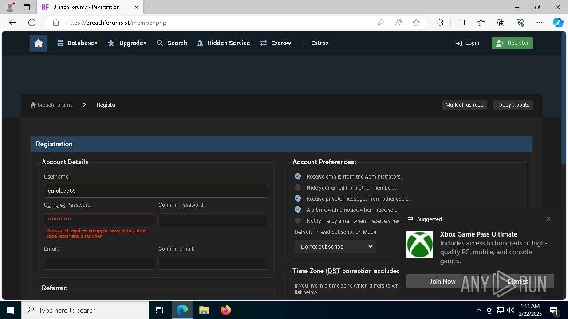The height and width of the screenshot is (319, 568).
Task: Toggle Alert me with a notice checkbox
Action: [298, 210]
